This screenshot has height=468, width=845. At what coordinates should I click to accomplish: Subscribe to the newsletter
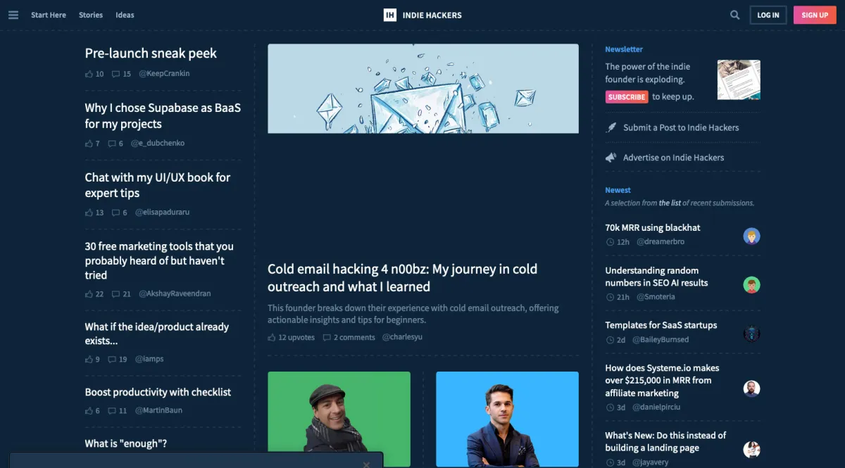click(x=627, y=97)
